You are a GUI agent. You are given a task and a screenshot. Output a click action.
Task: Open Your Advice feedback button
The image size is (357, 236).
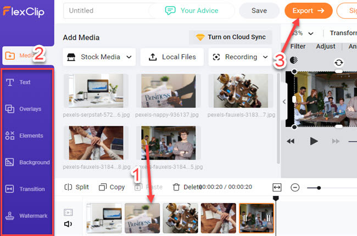pyautogui.click(x=192, y=10)
